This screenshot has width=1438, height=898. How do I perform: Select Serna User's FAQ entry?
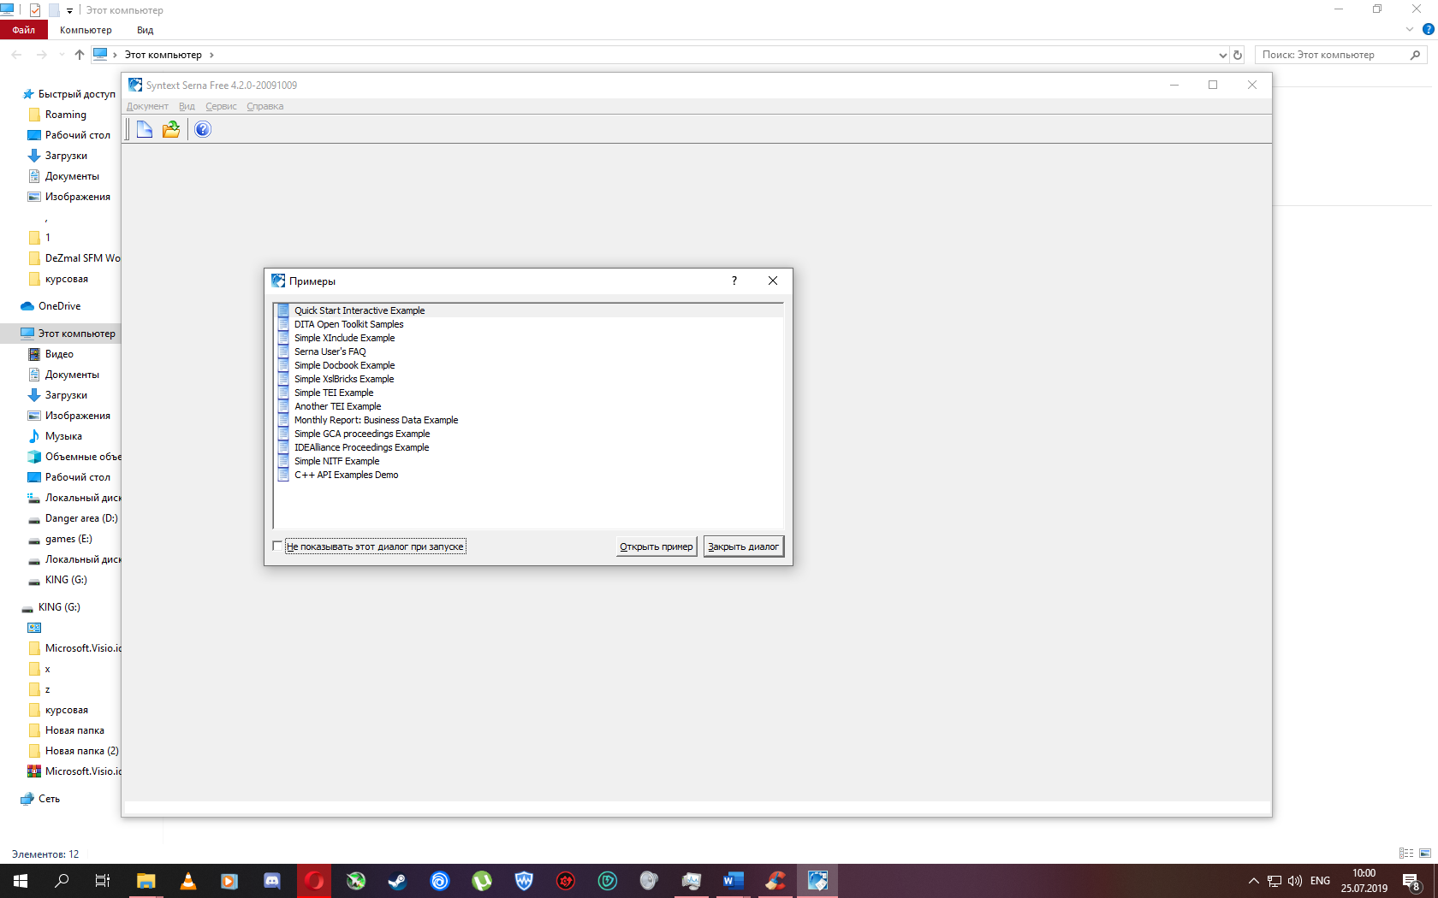pyautogui.click(x=528, y=352)
